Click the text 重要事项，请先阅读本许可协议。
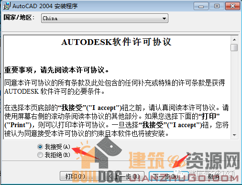The image size is (242, 185). [56, 70]
